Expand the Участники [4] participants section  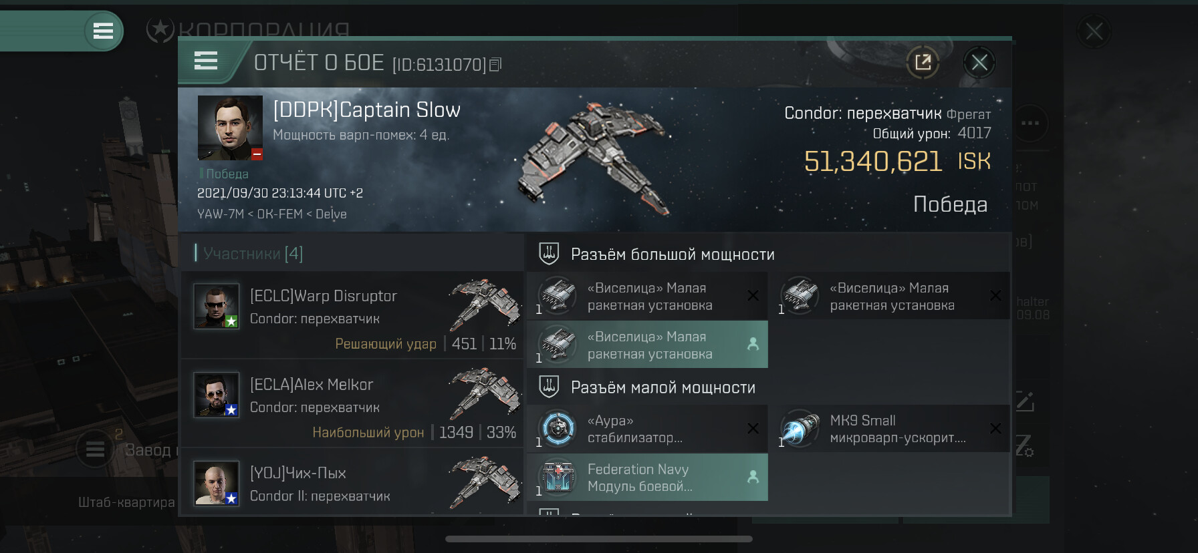coord(249,253)
